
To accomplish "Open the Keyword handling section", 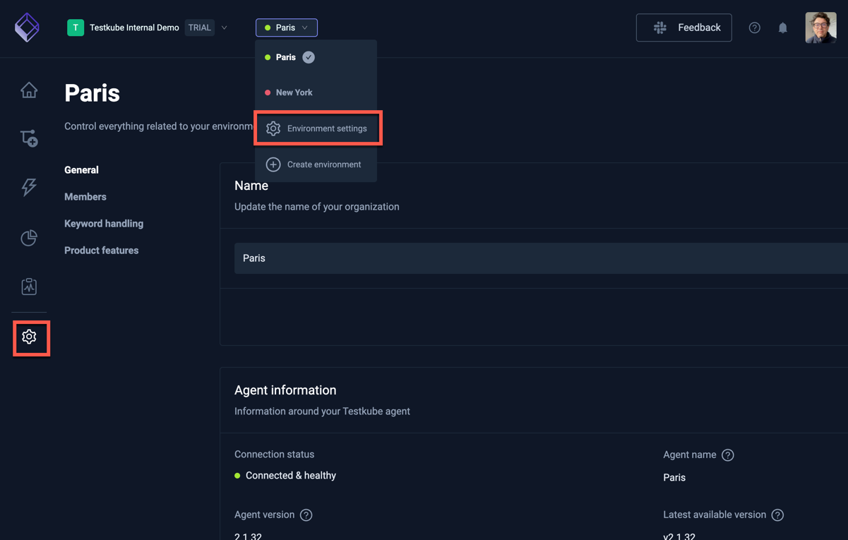I will pyautogui.click(x=103, y=223).
